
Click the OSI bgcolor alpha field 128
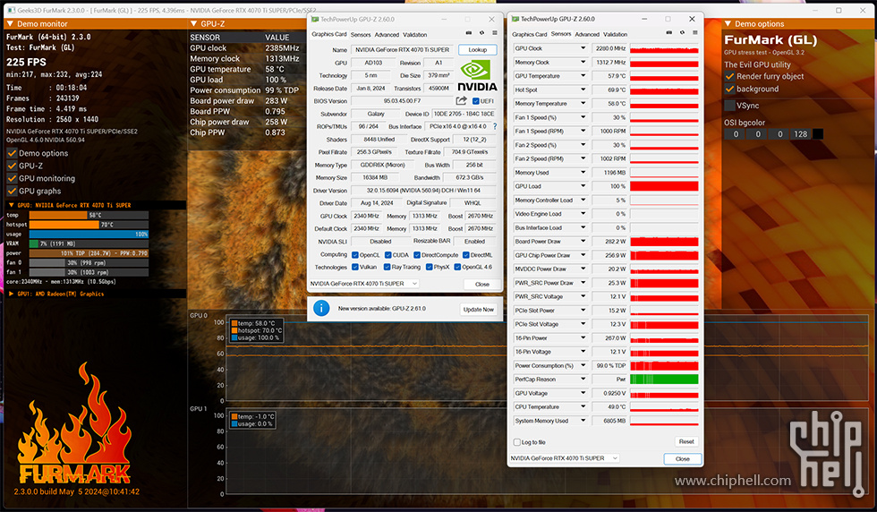click(800, 134)
